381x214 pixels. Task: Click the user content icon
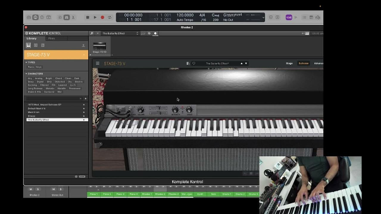(83, 45)
